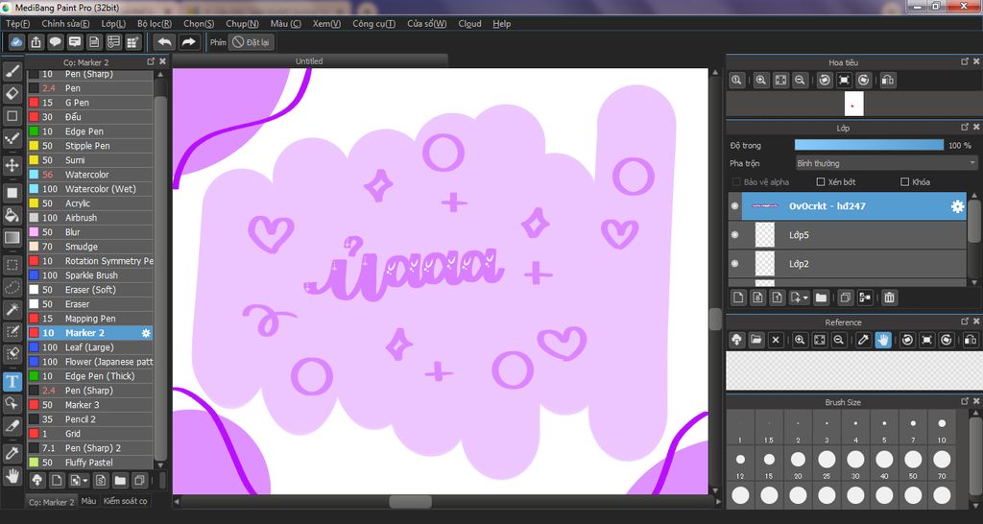Image resolution: width=983 pixels, height=524 pixels.
Task: Click the green Edge Pen color swatch
Action: click(x=34, y=131)
